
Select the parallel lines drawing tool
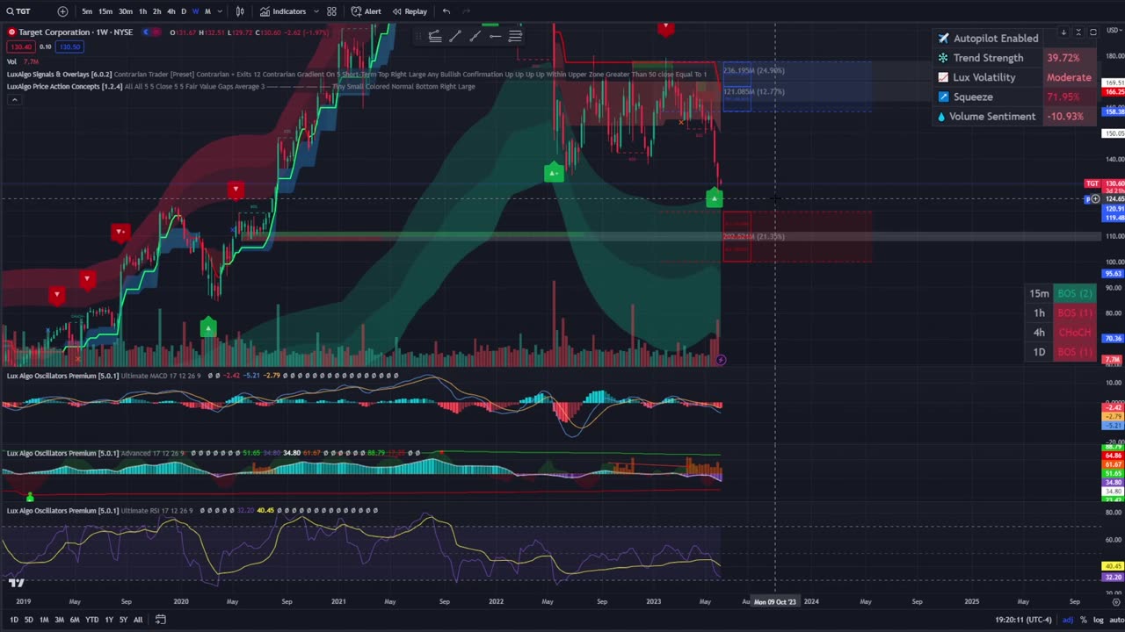(x=515, y=36)
